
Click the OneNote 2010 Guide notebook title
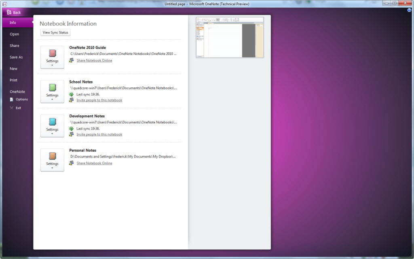pos(87,48)
